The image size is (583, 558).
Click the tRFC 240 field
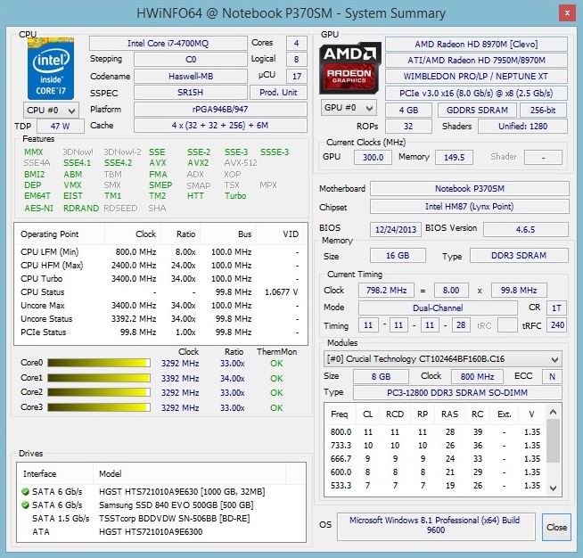click(x=557, y=325)
